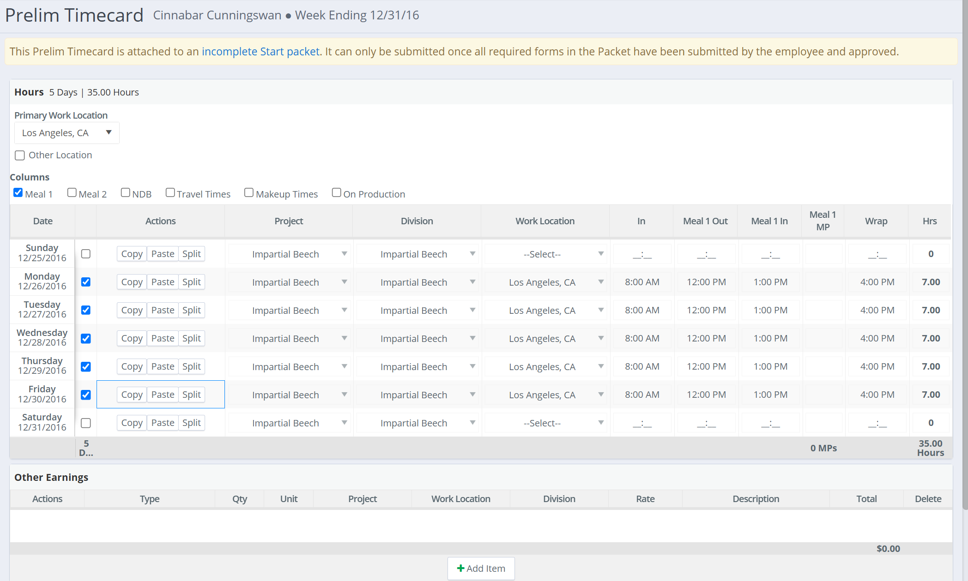
Task: Uncheck the Friday 12/30/2016 row checkbox
Action: pyautogui.click(x=86, y=395)
